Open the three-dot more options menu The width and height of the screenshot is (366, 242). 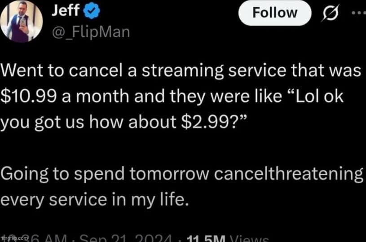click(358, 13)
